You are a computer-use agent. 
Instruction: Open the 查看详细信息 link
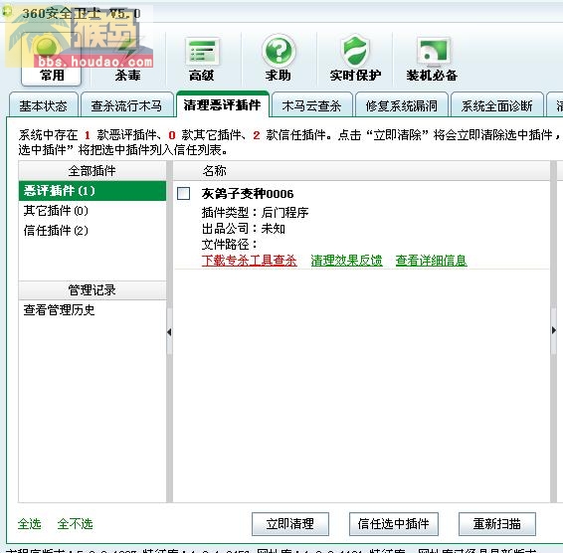pos(432,261)
